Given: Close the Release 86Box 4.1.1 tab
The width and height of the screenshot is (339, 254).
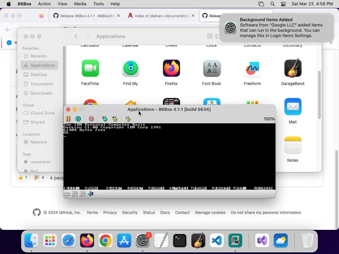Looking at the screenshot, I should [119, 16].
